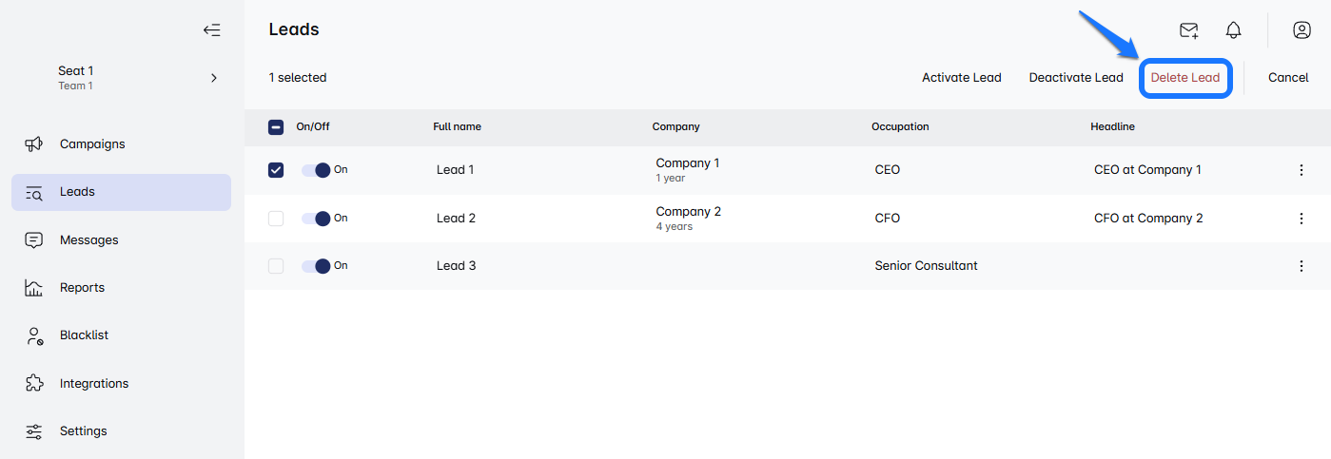Click the Blacklist person icon

[x=34, y=335]
